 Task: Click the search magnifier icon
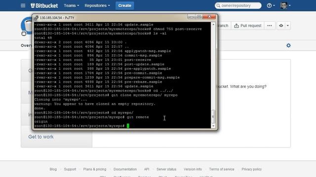tap(218, 5)
